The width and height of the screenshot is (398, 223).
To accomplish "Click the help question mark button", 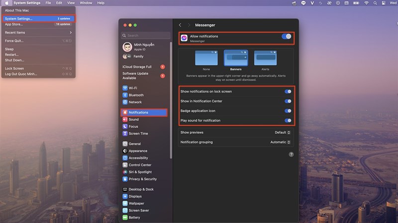I will 291,155.
